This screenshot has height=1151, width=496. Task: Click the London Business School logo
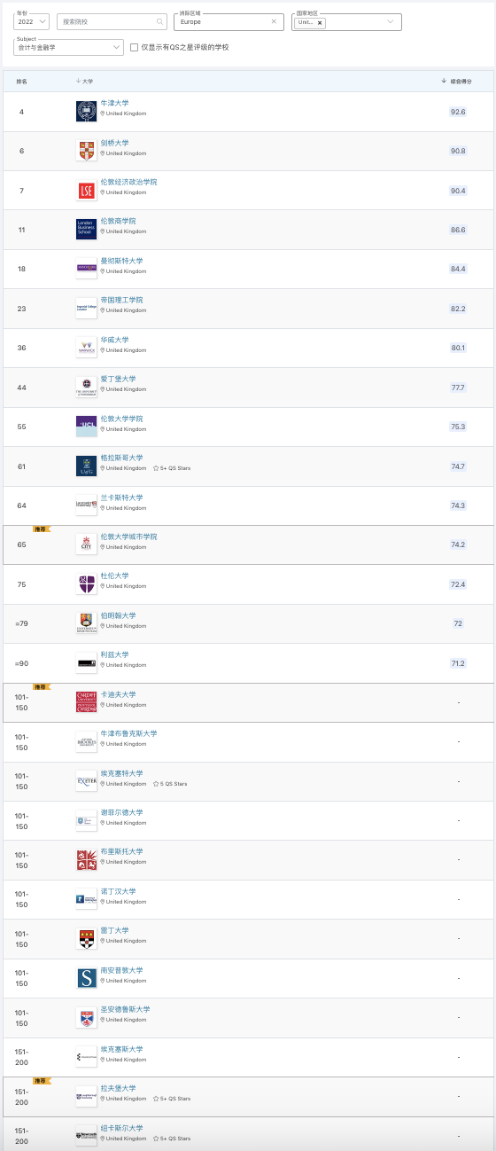pyautogui.click(x=86, y=230)
